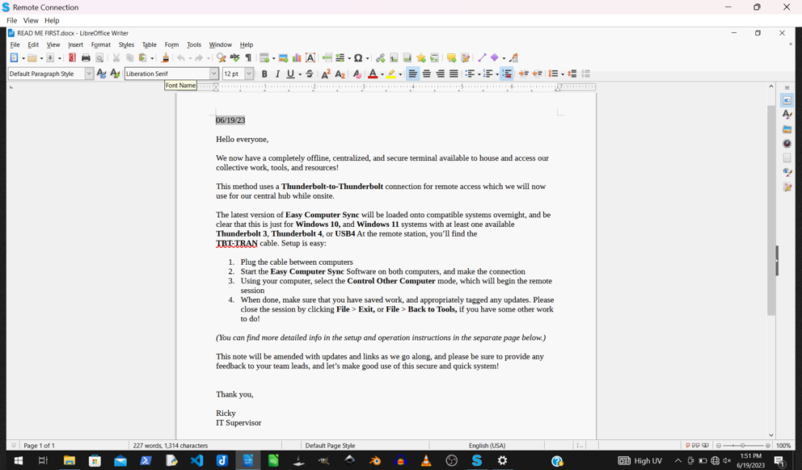
Task: Enable center alignment for paragraph
Action: point(426,74)
